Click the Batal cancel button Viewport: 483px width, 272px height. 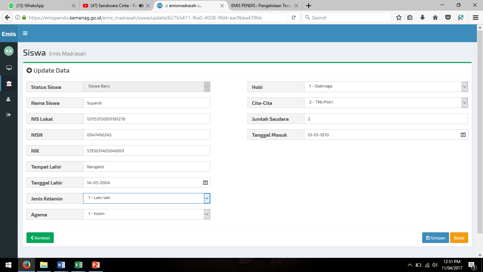459,238
